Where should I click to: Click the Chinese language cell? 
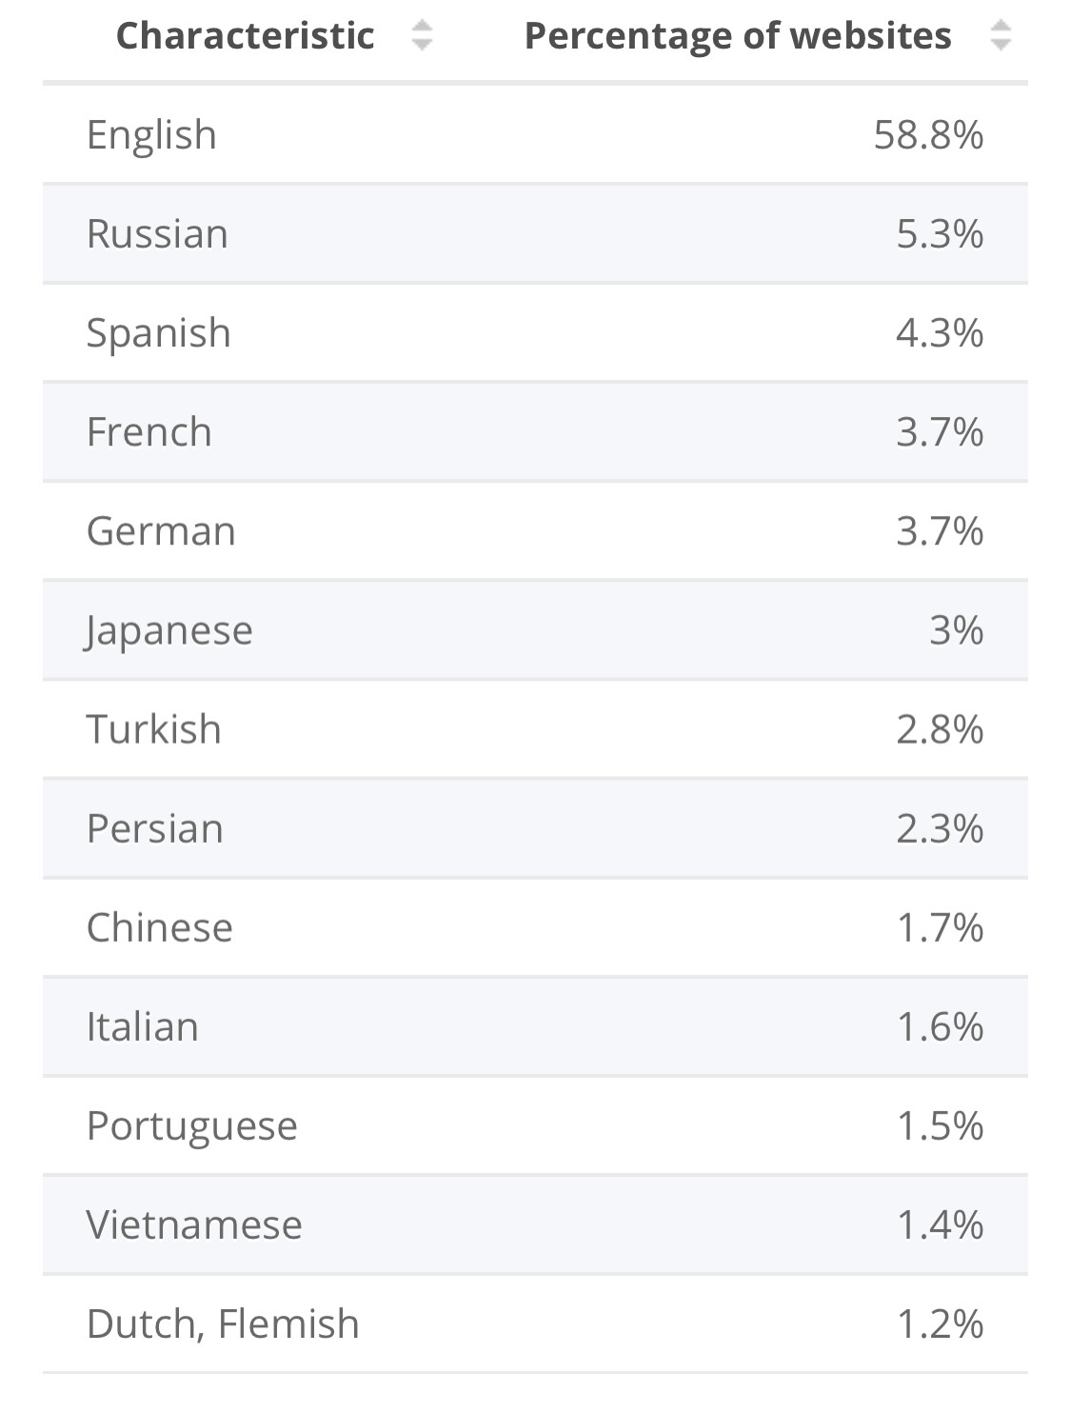click(x=160, y=927)
